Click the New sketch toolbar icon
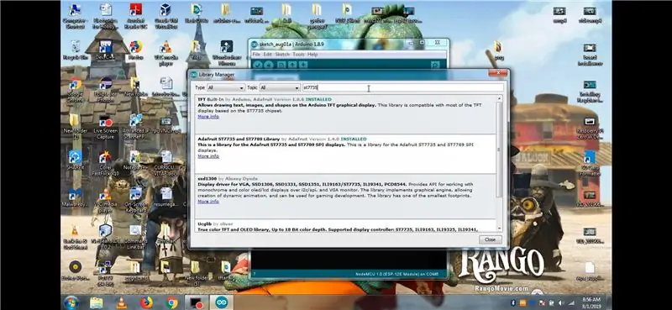 point(281,65)
